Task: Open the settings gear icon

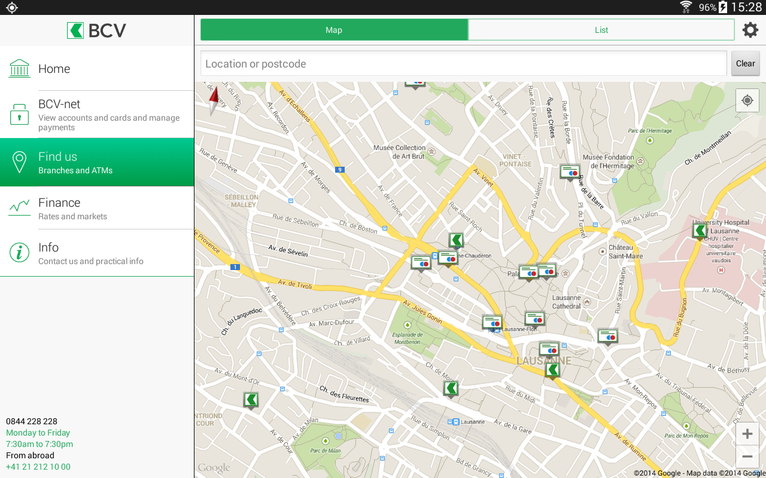Action: tap(750, 29)
